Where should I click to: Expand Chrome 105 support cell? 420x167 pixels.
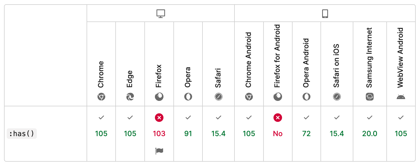101,133
